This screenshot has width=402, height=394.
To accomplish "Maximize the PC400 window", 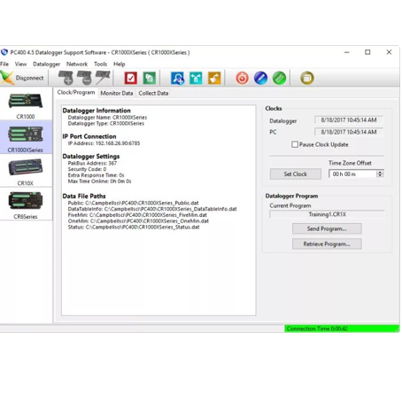I will [x=367, y=52].
